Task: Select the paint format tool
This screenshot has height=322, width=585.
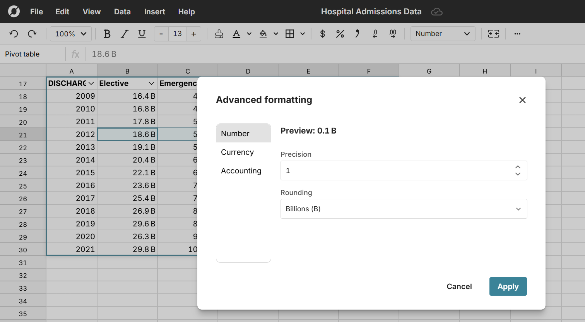Action: [219, 34]
